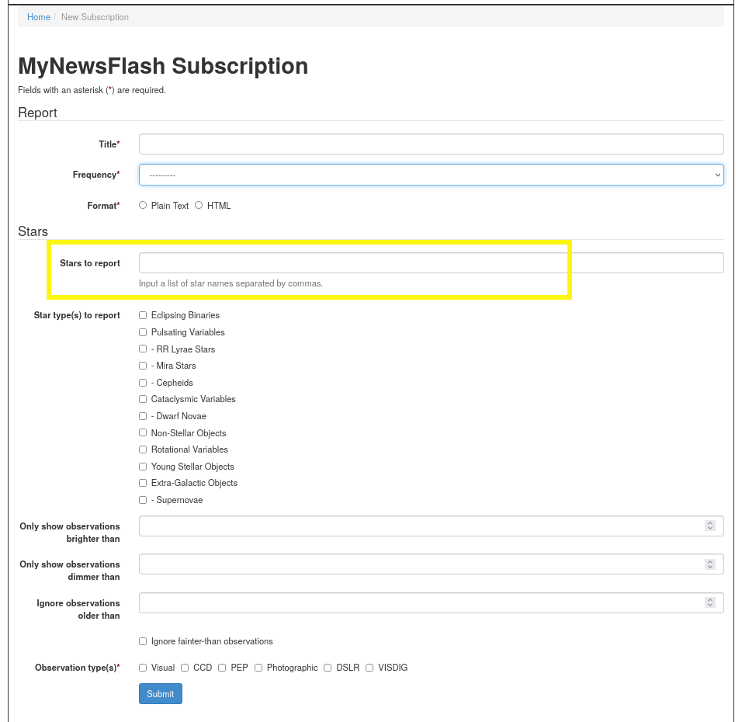
Task: Check the Visual observation type
Action: click(143, 668)
